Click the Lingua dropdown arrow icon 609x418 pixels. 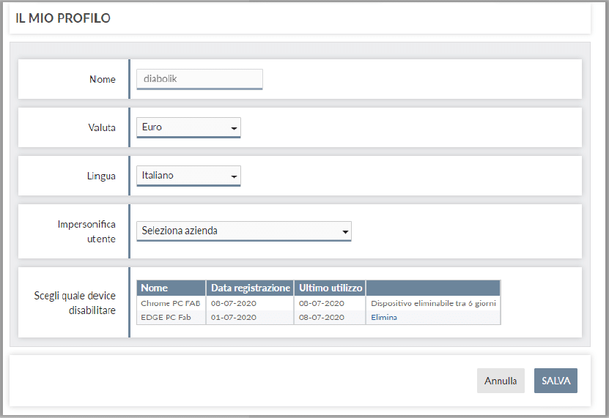pyautogui.click(x=234, y=176)
